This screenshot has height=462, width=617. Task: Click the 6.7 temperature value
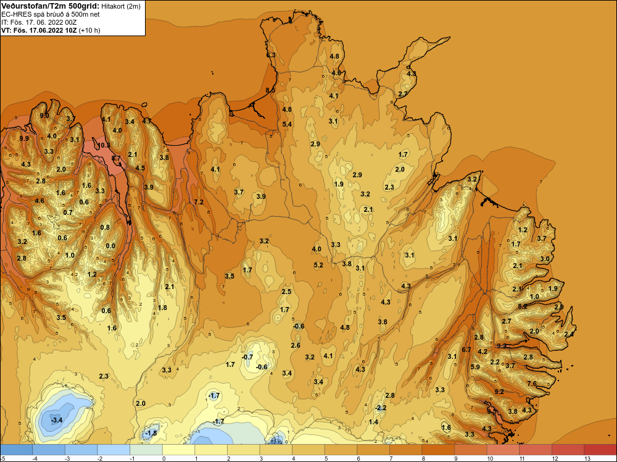click(x=466, y=350)
